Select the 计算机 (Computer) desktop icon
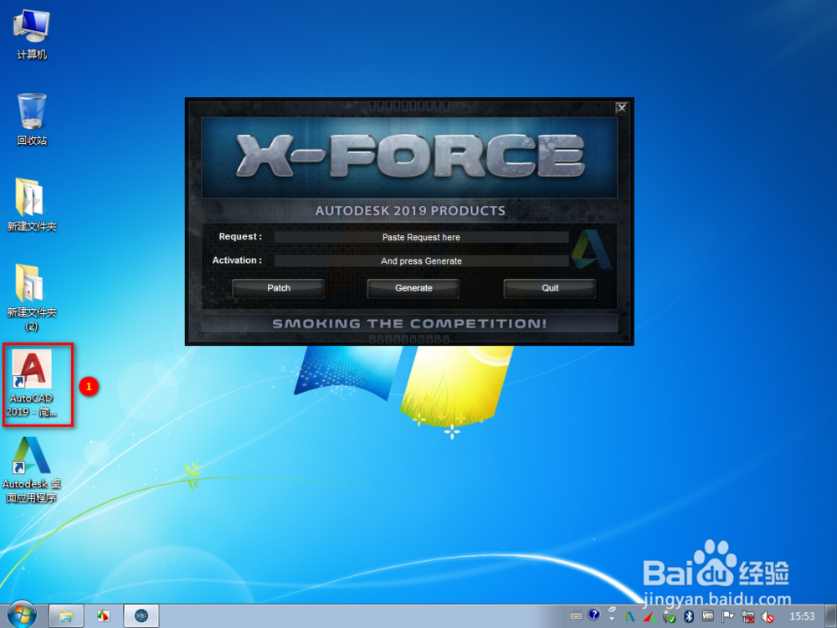The image size is (837, 628). point(32,34)
